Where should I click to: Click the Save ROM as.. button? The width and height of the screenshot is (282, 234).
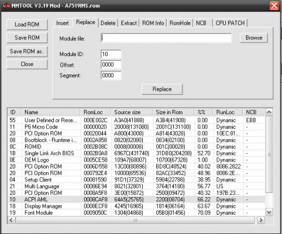pyautogui.click(x=27, y=51)
